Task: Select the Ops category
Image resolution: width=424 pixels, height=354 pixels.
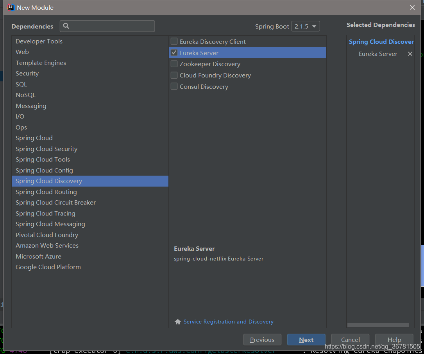Action: click(90, 128)
